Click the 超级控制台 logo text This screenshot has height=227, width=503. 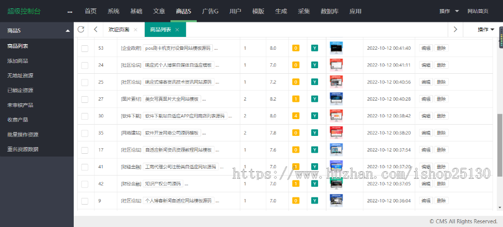(x=24, y=11)
